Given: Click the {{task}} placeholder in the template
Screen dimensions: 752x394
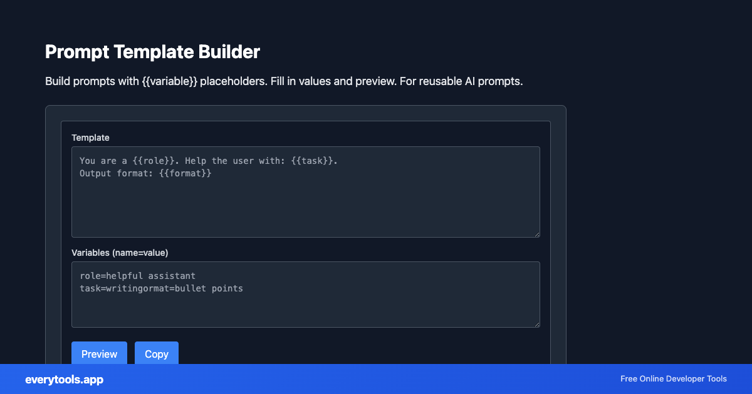Looking at the screenshot, I should pyautogui.click(x=313, y=161).
